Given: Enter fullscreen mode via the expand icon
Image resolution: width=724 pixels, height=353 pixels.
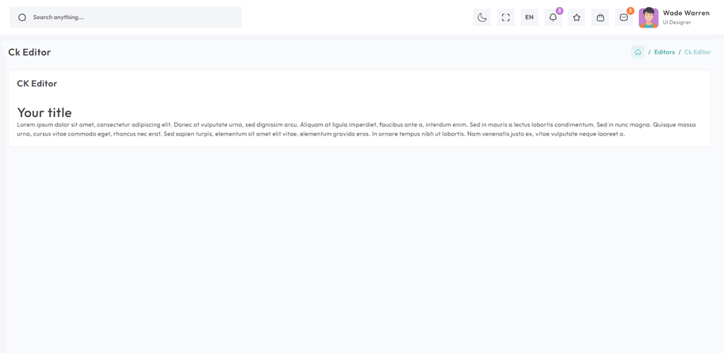Looking at the screenshot, I should (x=506, y=17).
